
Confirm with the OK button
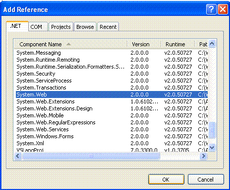pos(166,180)
